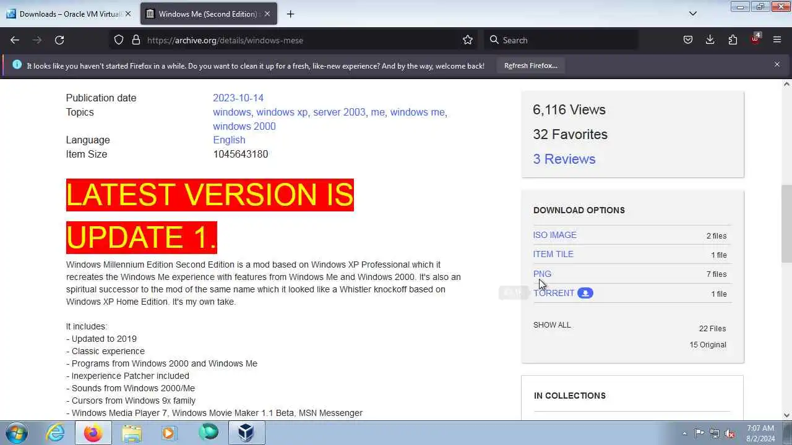This screenshot has height=445, width=792.
Task: Open the Windows Start menu
Action: 17,433
